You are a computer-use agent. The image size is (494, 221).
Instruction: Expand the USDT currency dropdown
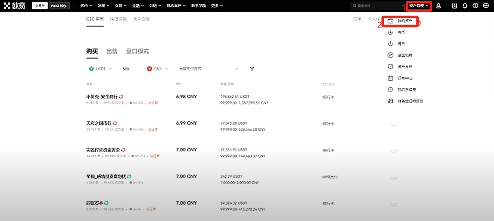(x=100, y=69)
